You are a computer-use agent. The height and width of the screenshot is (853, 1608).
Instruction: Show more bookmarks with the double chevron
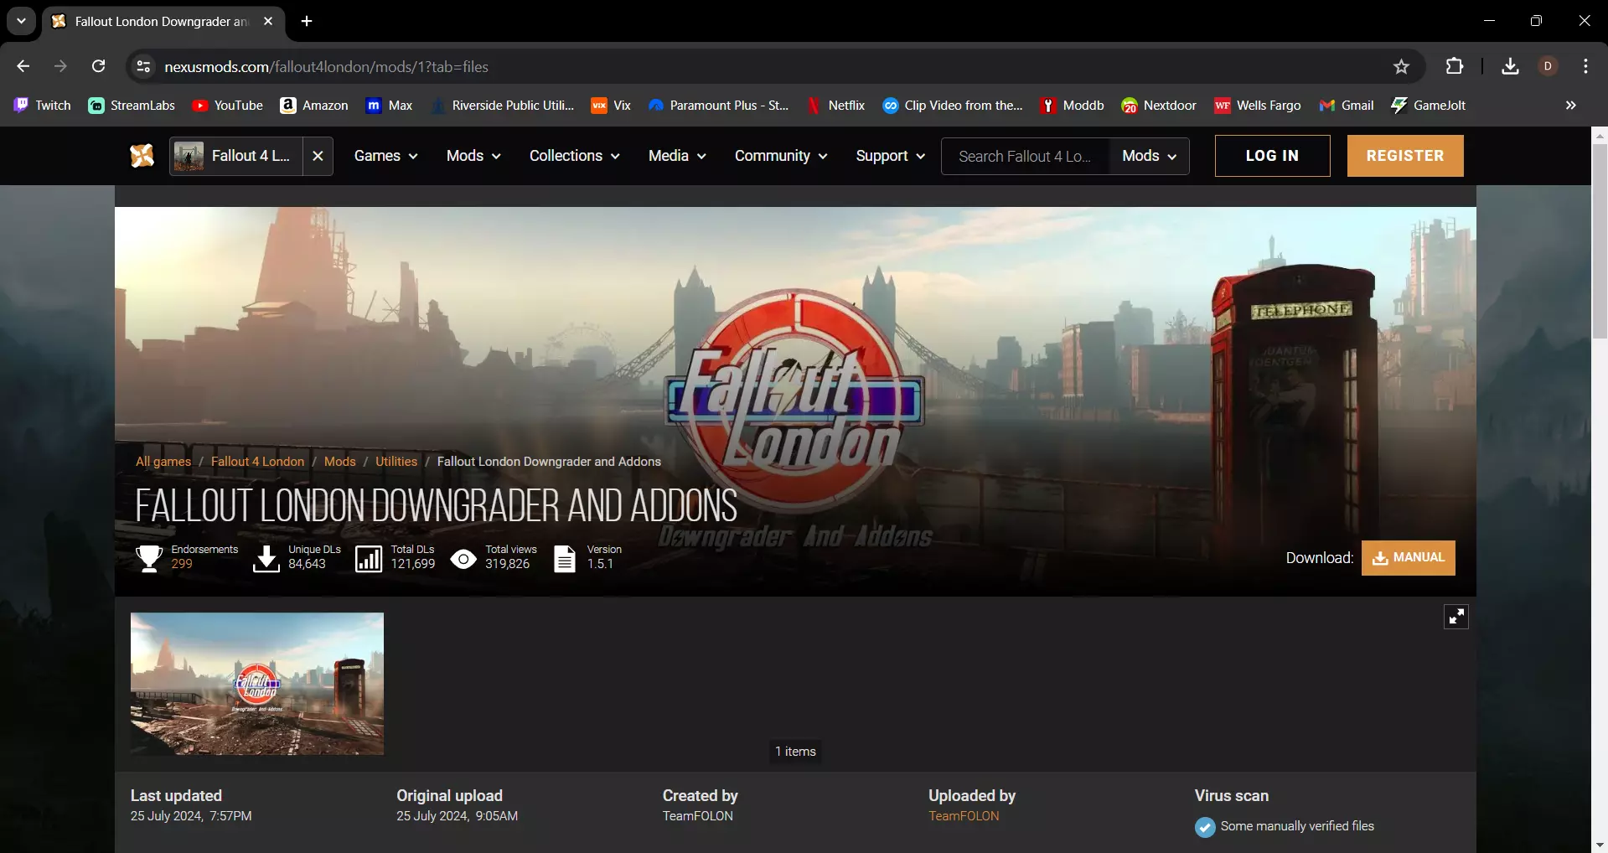pyautogui.click(x=1571, y=106)
